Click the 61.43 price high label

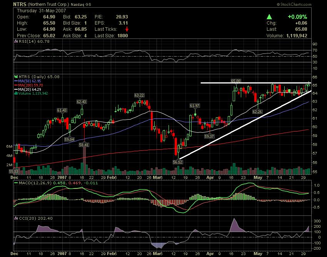[62, 110]
